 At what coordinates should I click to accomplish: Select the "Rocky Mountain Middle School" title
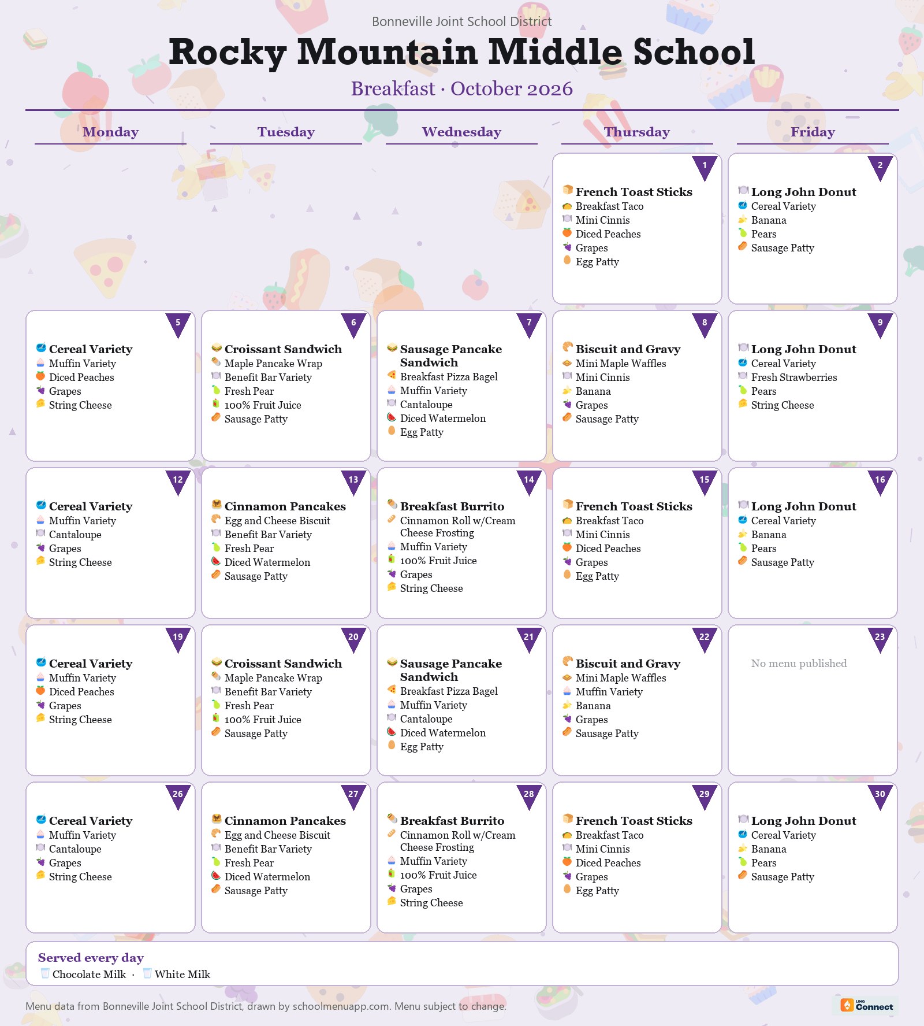(462, 51)
